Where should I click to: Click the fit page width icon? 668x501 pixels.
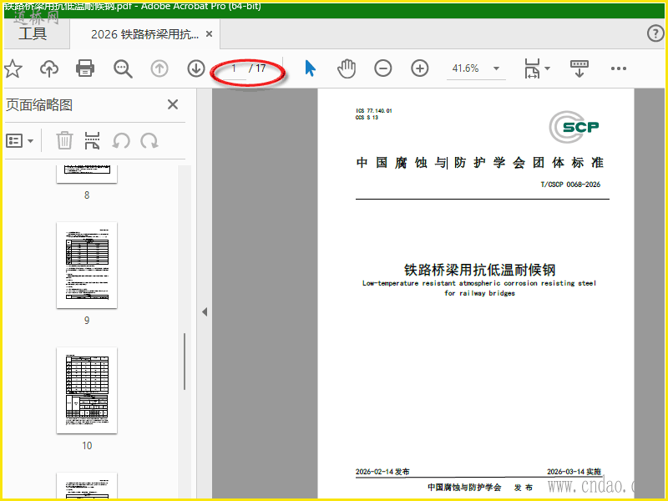click(532, 68)
